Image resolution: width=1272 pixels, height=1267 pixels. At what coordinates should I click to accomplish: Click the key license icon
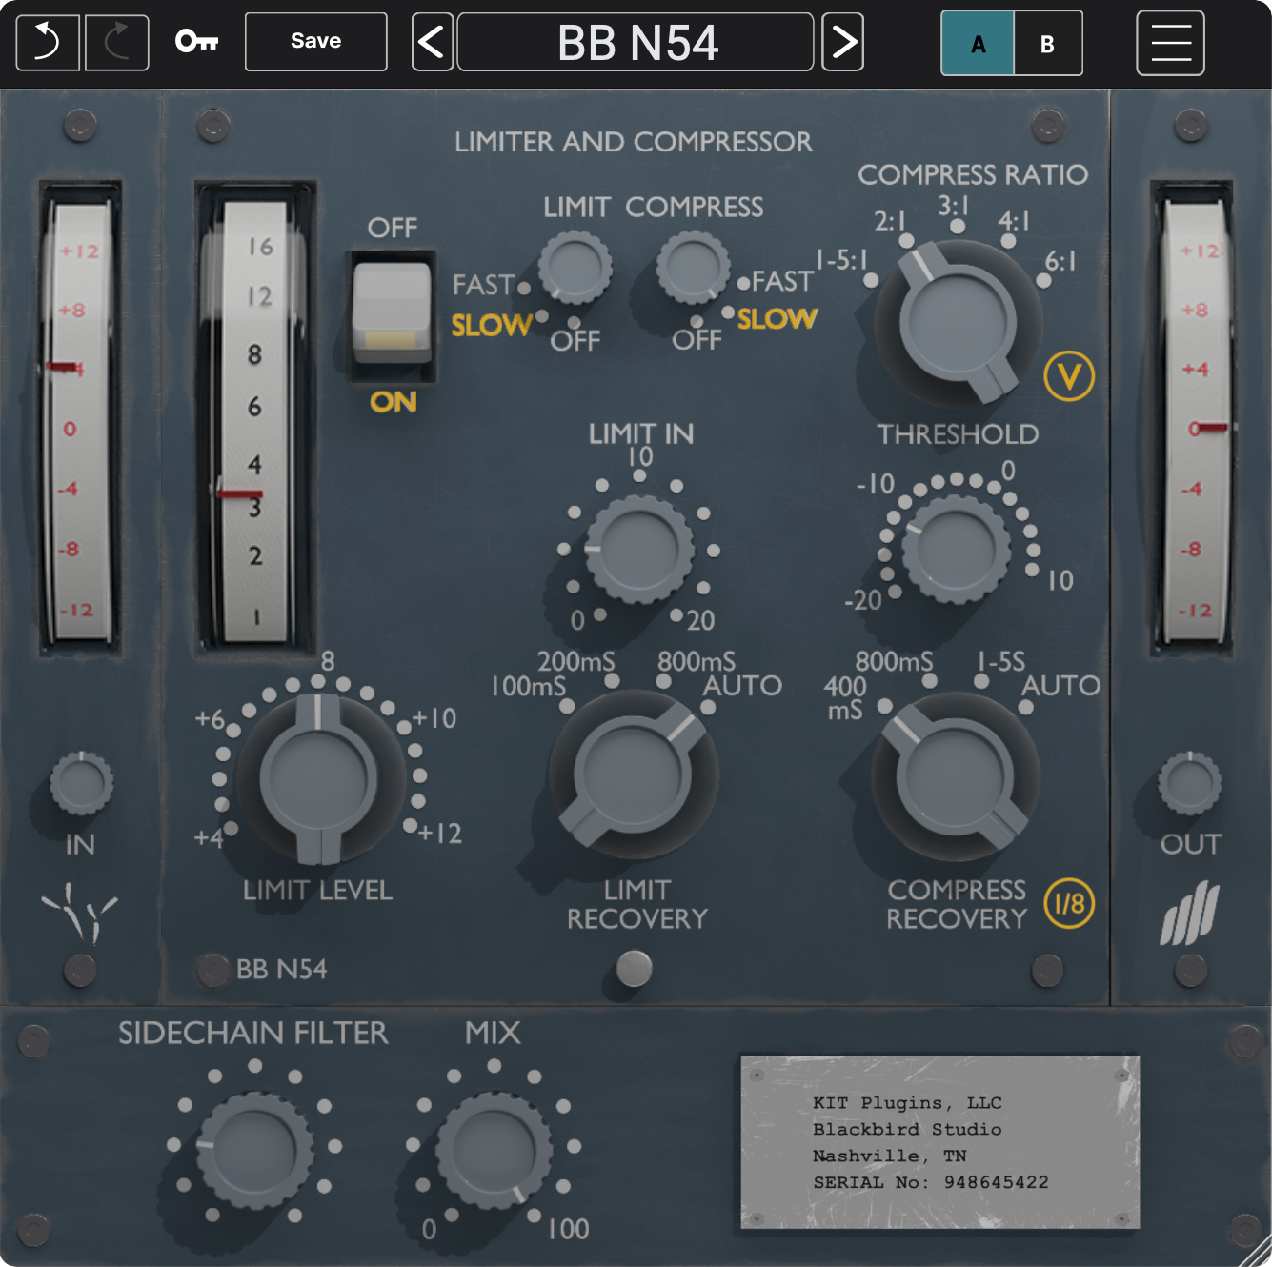coord(197,42)
